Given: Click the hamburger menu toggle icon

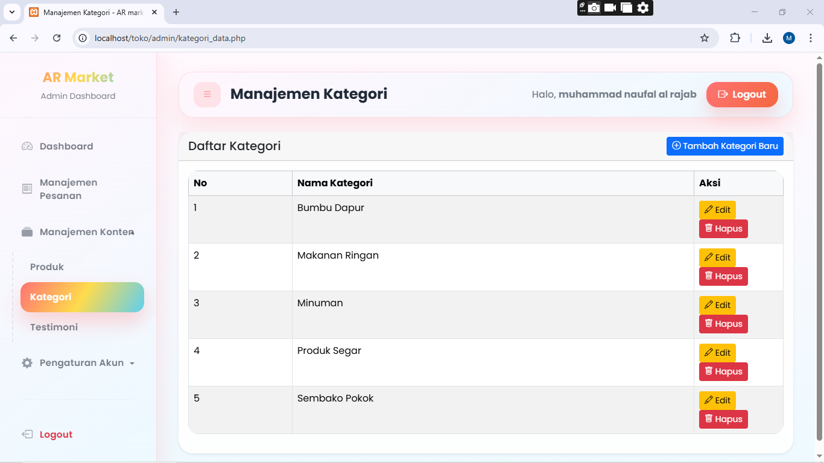Looking at the screenshot, I should [x=207, y=95].
